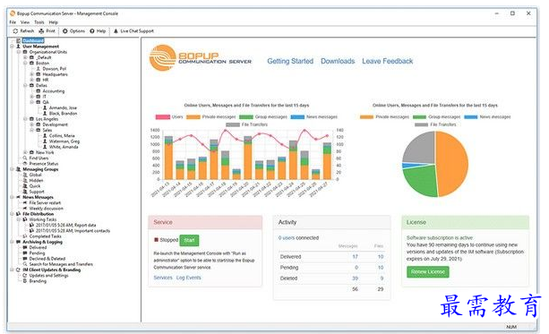Toggle Private messages in the bar chart legend
Viewport: 549px width, 334px height.
coord(211,117)
